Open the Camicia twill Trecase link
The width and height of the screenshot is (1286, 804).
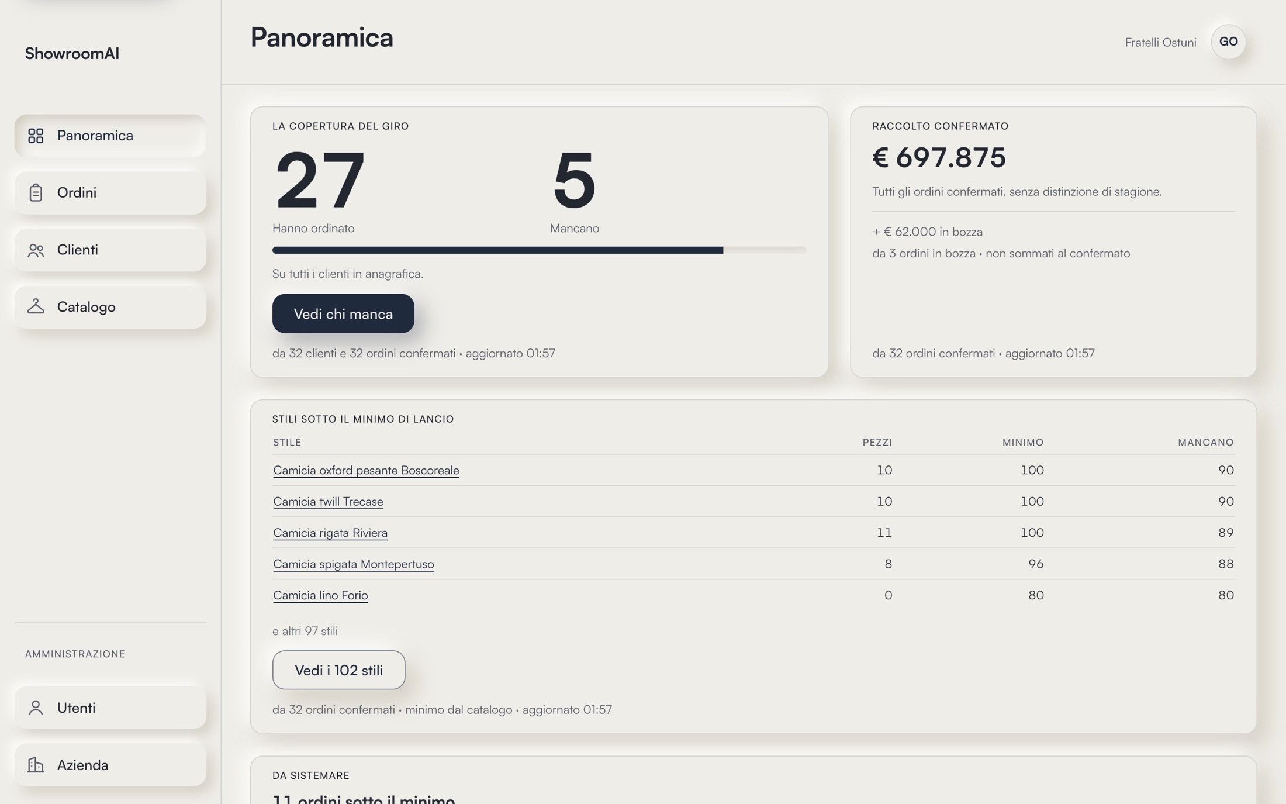(x=328, y=501)
